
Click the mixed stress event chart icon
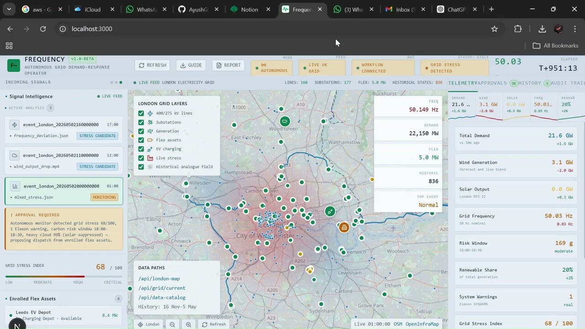15,186
